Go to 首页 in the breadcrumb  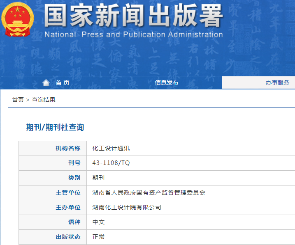tap(18, 100)
